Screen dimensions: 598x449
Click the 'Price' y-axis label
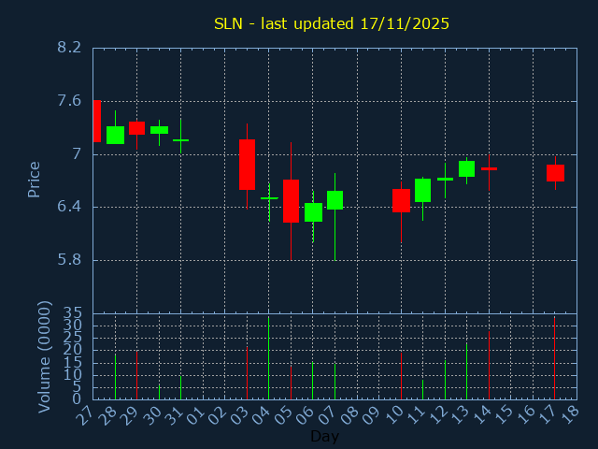35,179
